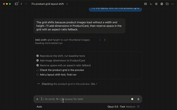
Task: Activate the microphone voice input
Action: pos(138,99)
